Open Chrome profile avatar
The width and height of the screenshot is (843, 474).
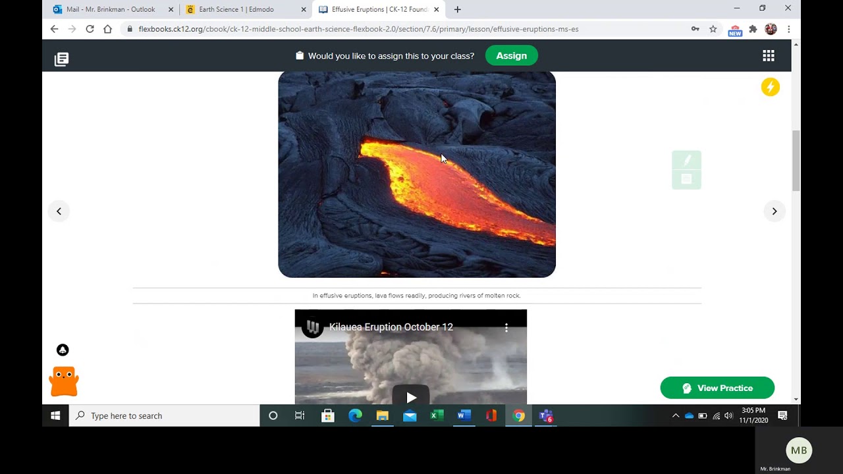pyautogui.click(x=771, y=29)
